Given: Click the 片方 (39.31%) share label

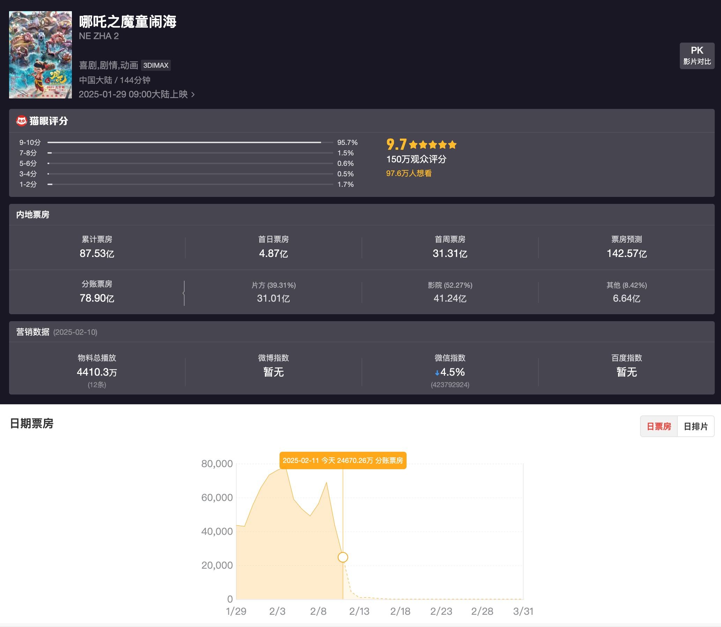Looking at the screenshot, I should pos(274,285).
